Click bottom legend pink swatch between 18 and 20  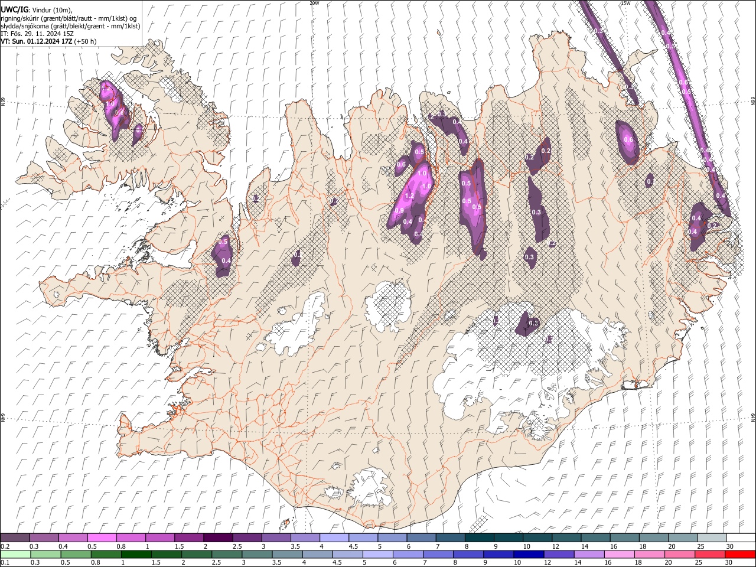tap(649, 554)
